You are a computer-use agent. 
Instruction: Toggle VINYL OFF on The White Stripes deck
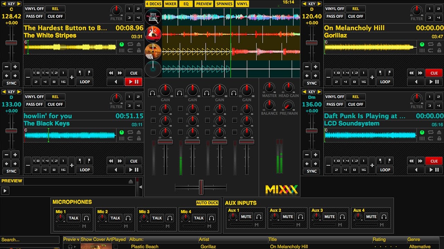[34, 9]
